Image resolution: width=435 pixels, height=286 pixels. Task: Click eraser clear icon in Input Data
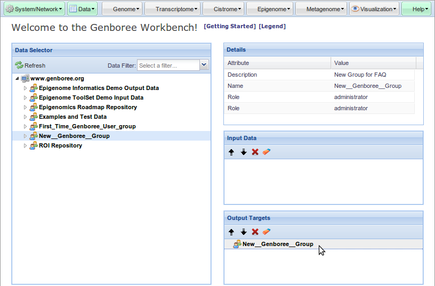coord(267,152)
